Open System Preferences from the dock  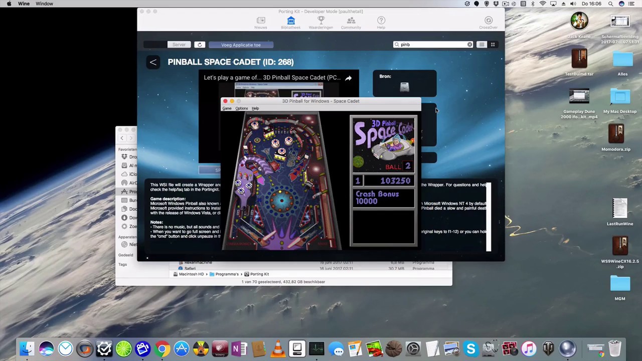413,348
